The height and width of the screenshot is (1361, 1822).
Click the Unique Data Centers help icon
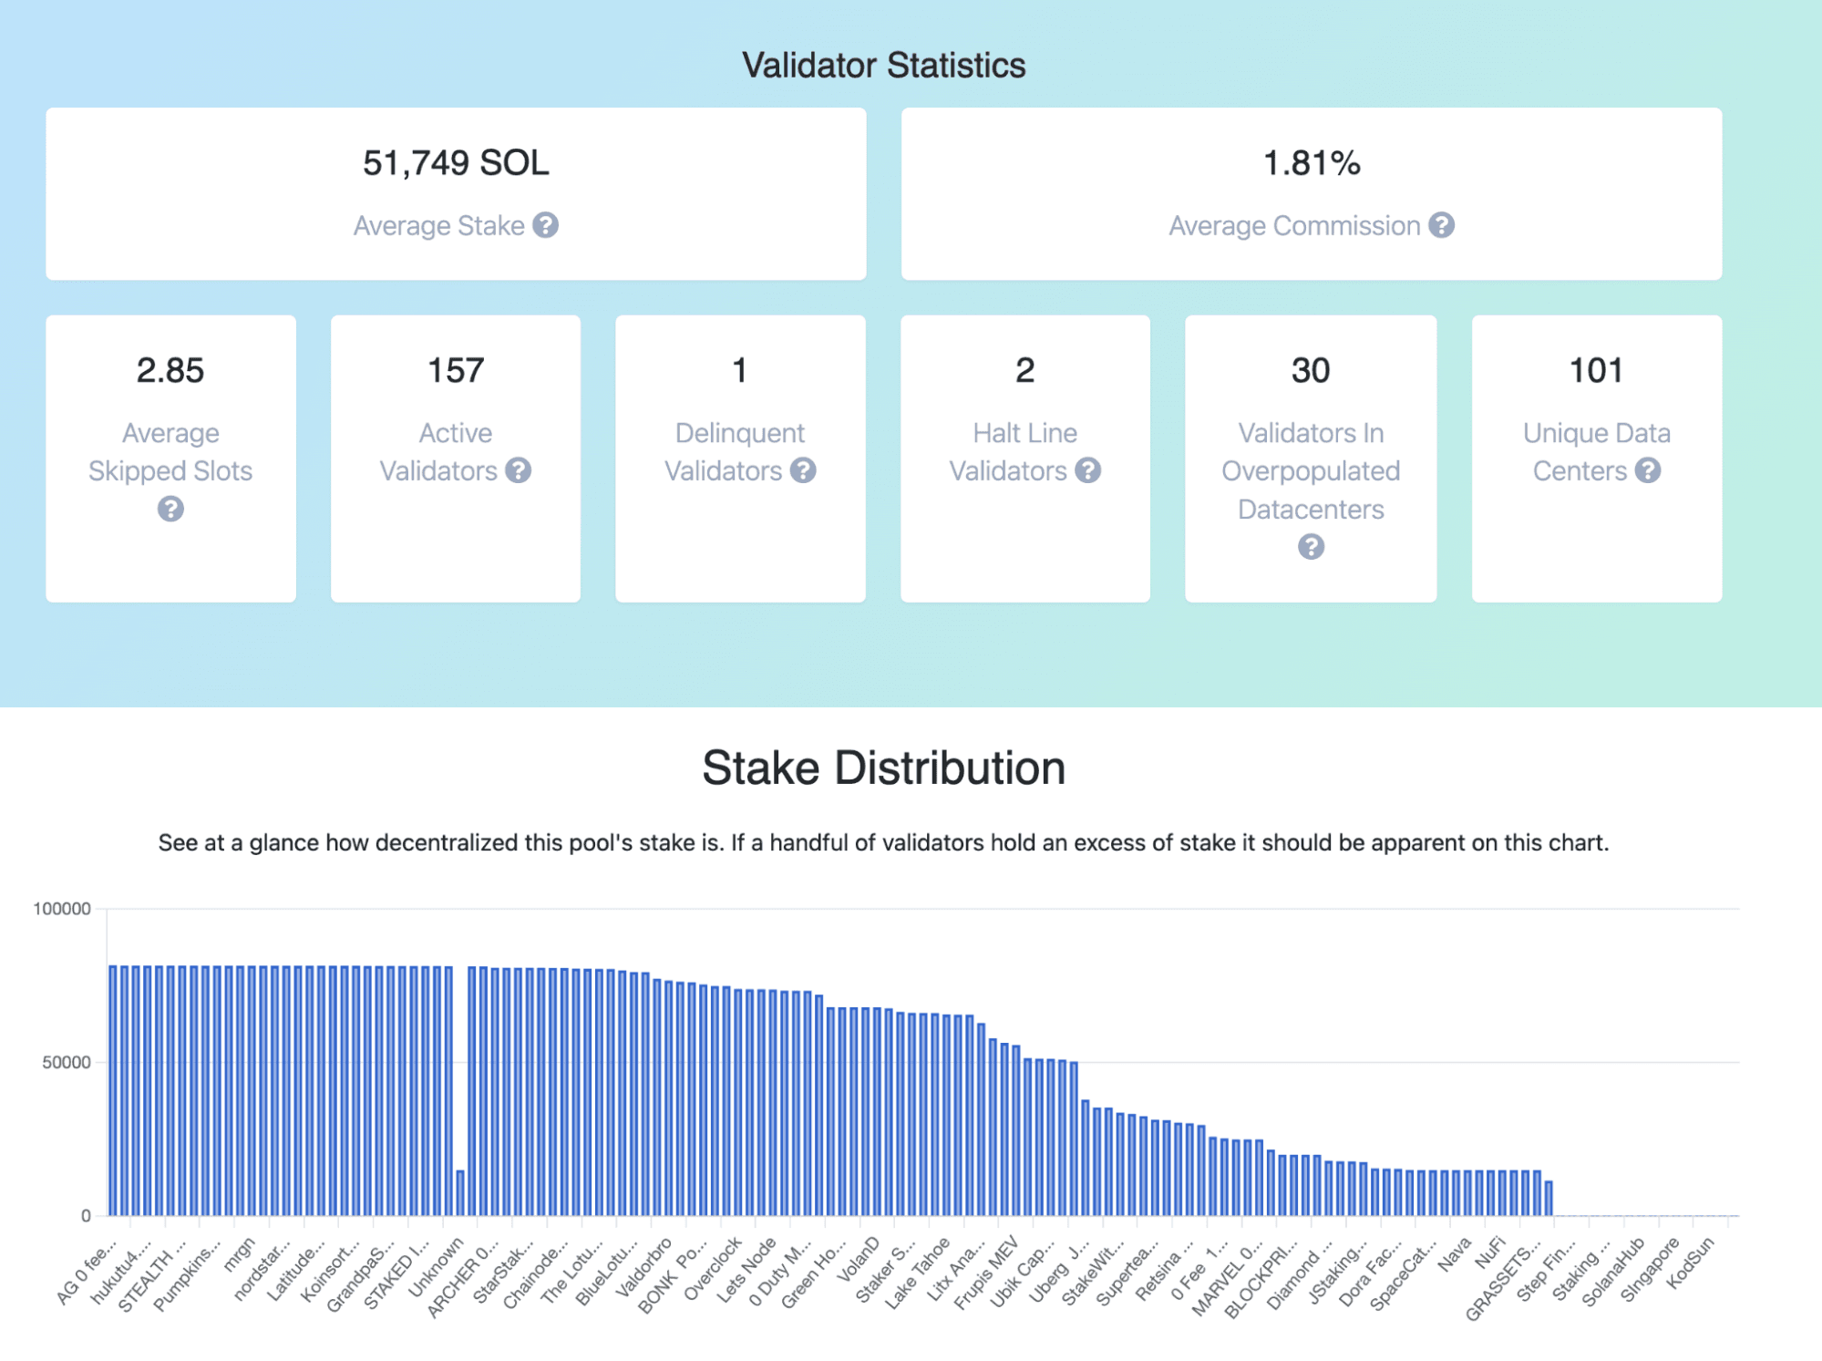(1648, 470)
